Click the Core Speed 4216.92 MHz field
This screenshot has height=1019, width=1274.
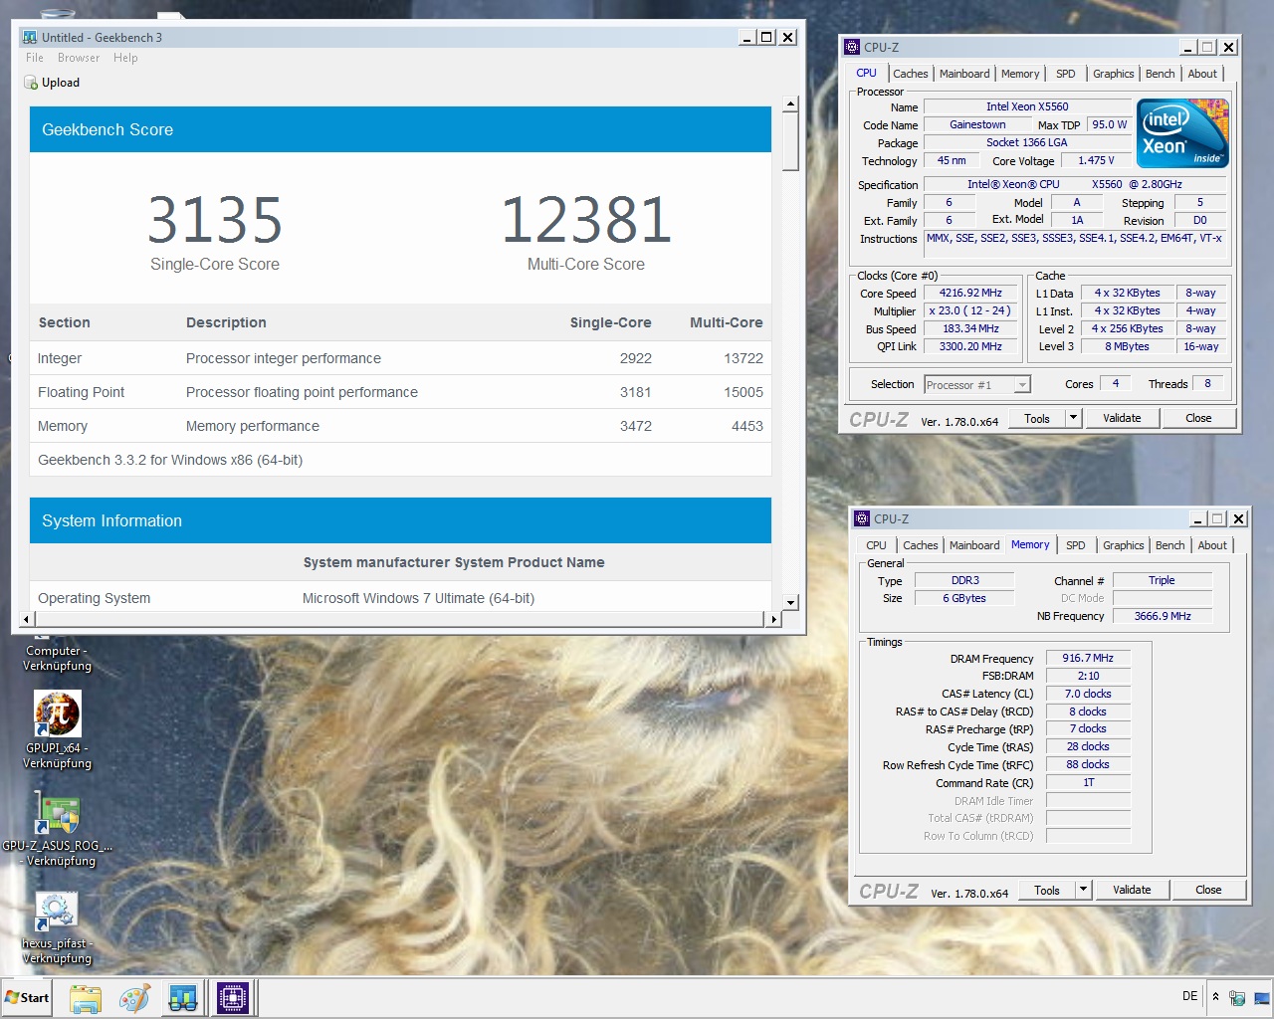pos(970,294)
